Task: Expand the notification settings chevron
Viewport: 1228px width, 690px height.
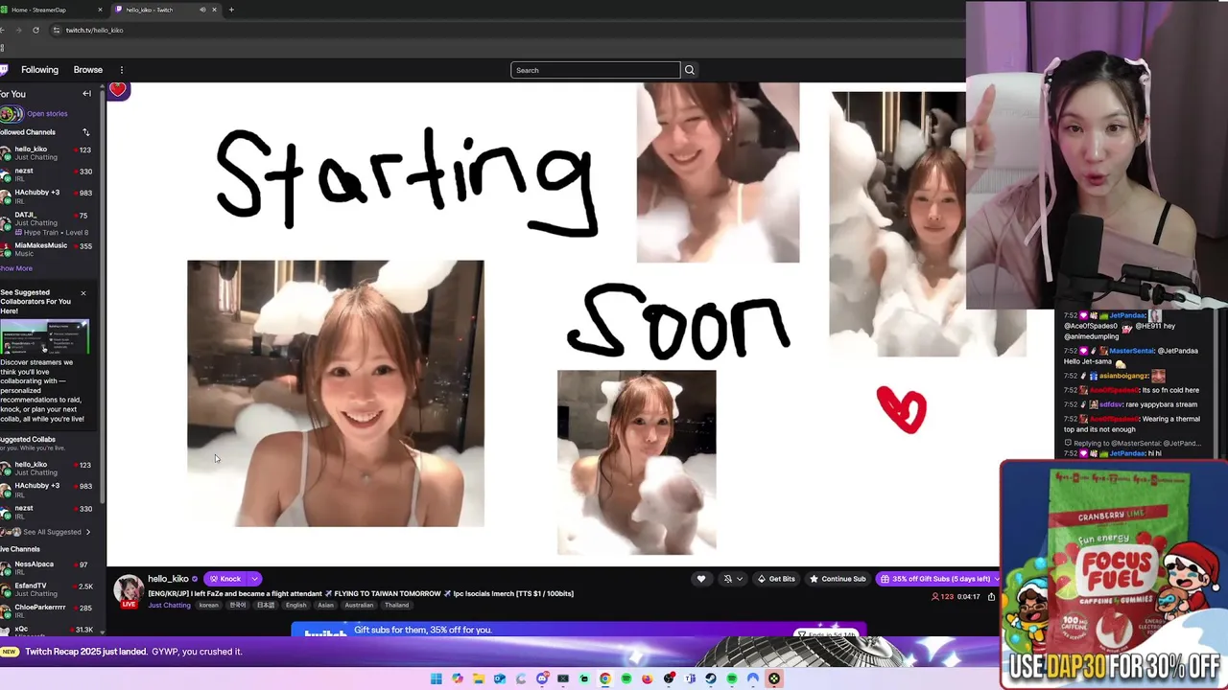Action: coord(739,579)
